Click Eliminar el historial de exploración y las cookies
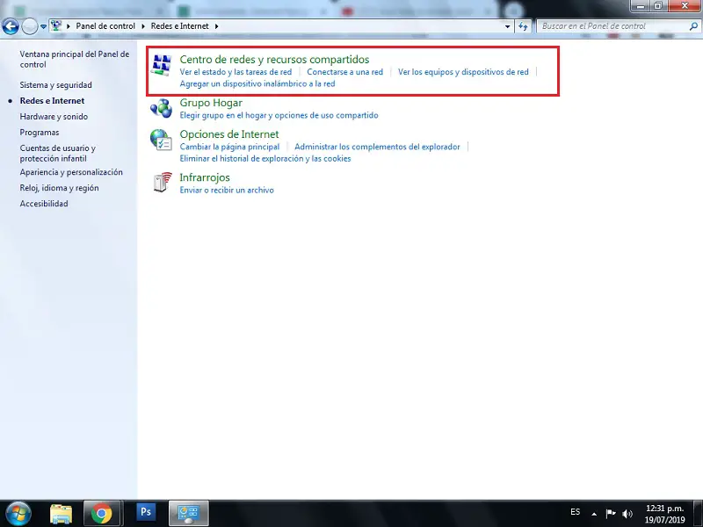703x527 pixels. [265, 159]
